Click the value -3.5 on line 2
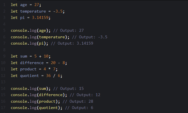This screenshot has width=188, height=113. 58,11
